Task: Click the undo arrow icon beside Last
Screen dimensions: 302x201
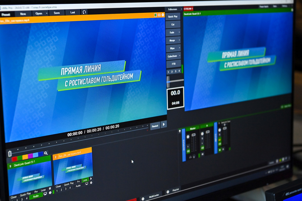Action: coord(84,12)
